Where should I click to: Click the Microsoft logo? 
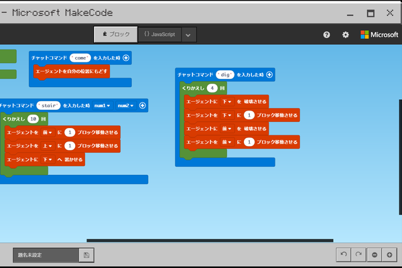[x=379, y=35]
